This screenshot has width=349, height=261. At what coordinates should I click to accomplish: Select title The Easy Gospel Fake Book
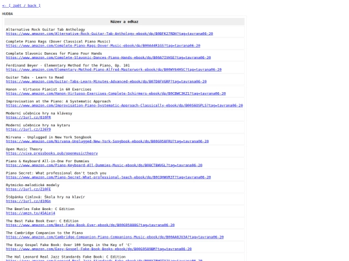coord(69,246)
